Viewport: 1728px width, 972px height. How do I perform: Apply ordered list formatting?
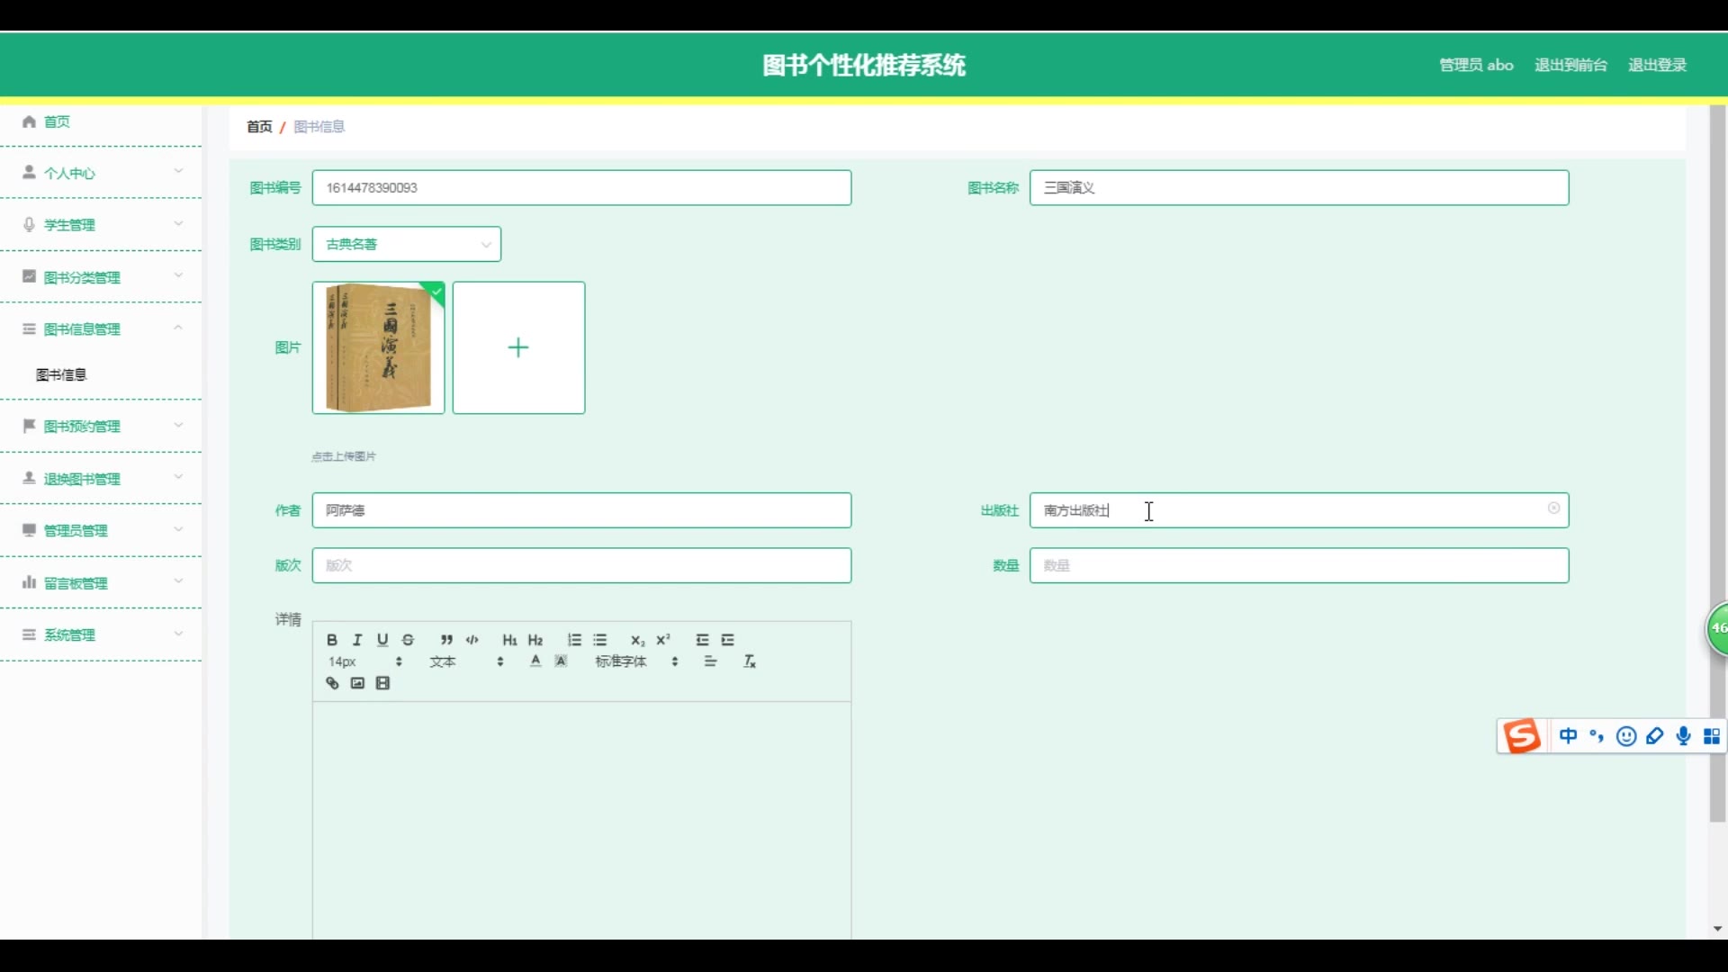[x=574, y=640]
